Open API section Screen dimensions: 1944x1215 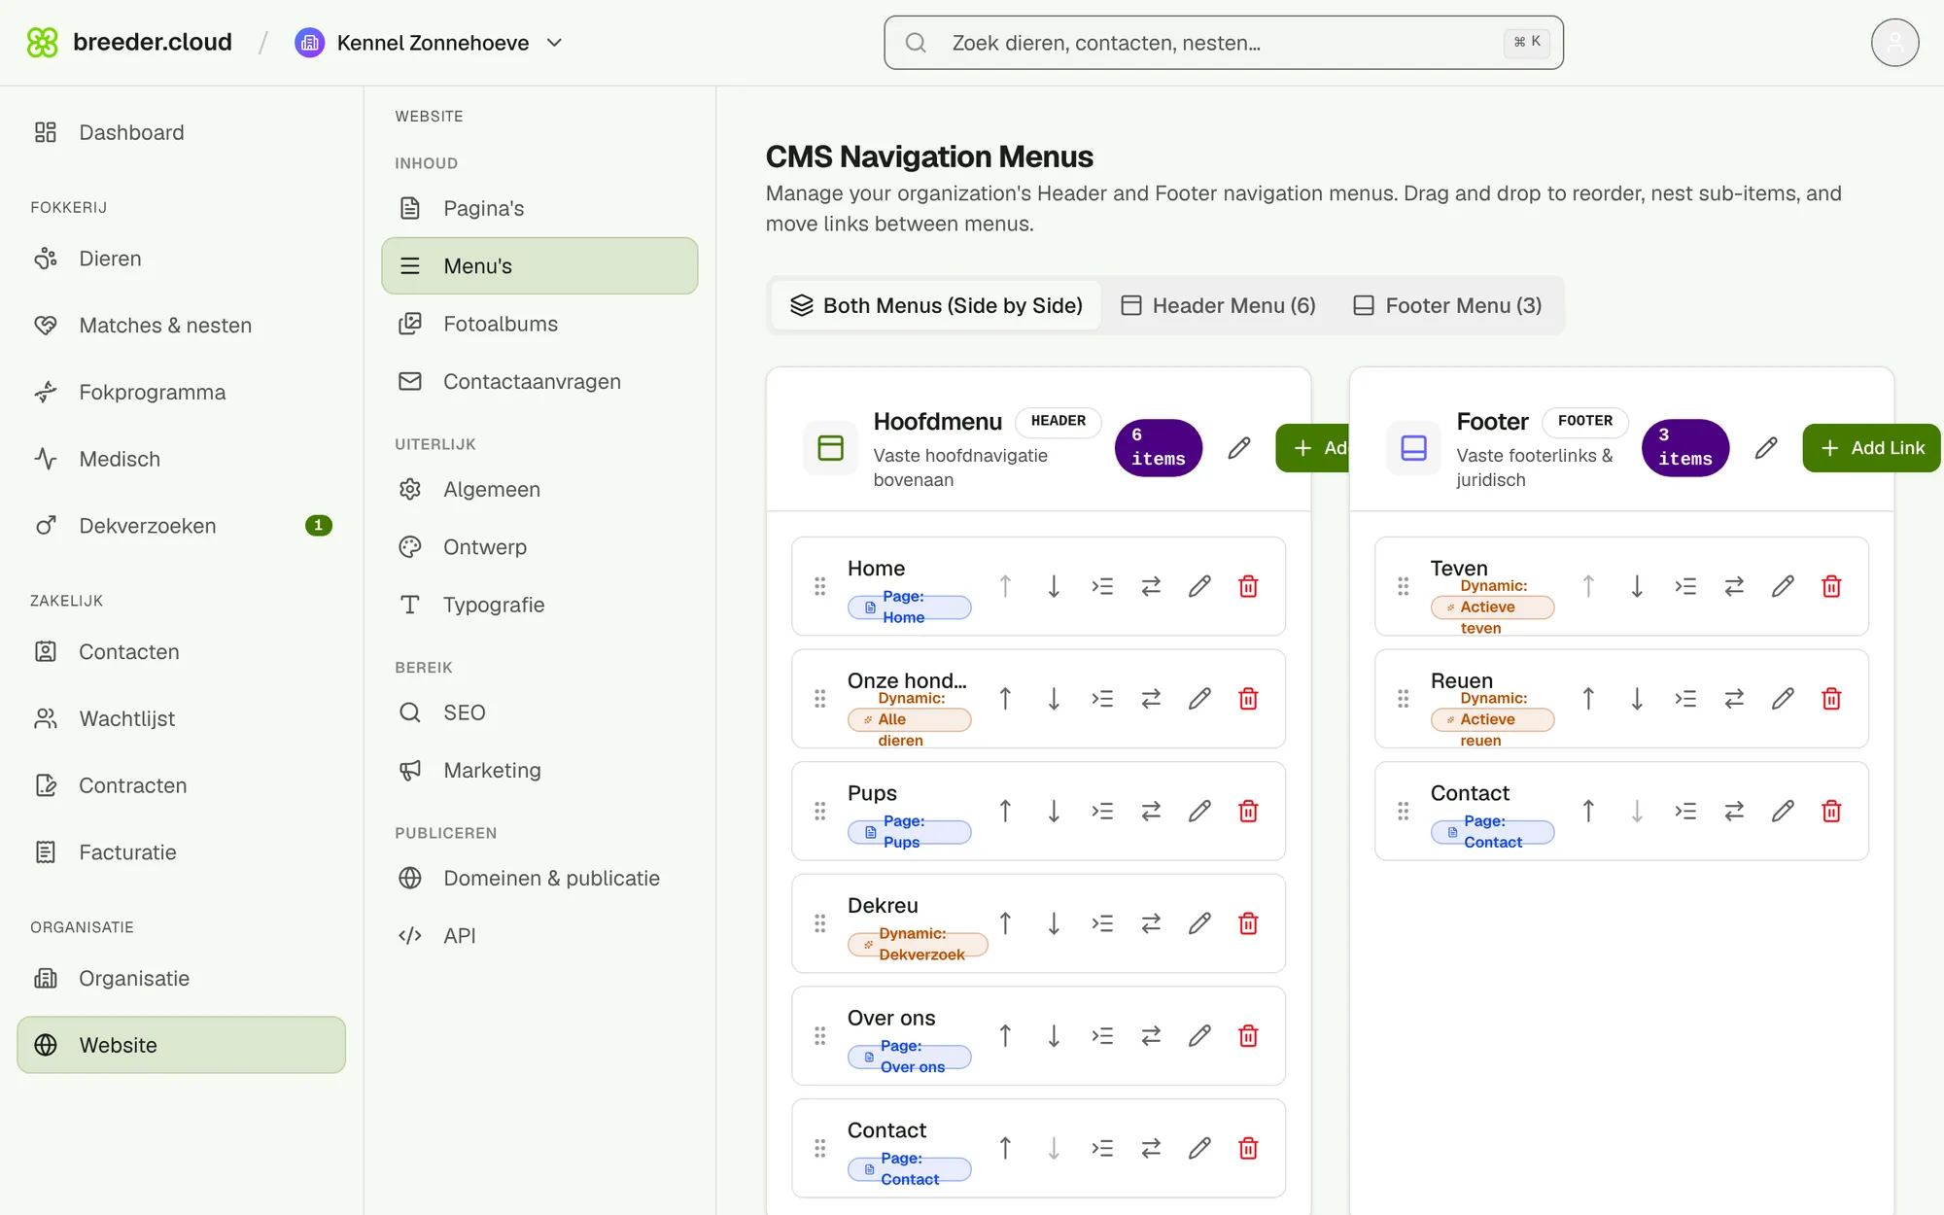[539, 936]
